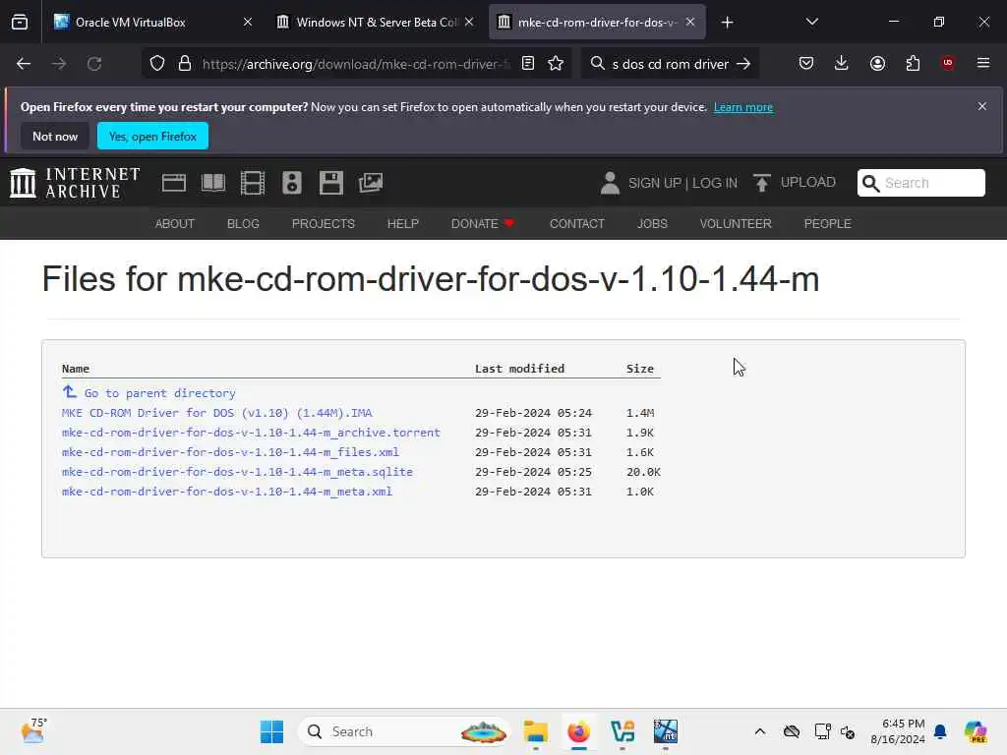
Task: Open ABOUT menu item
Action: pos(175,223)
